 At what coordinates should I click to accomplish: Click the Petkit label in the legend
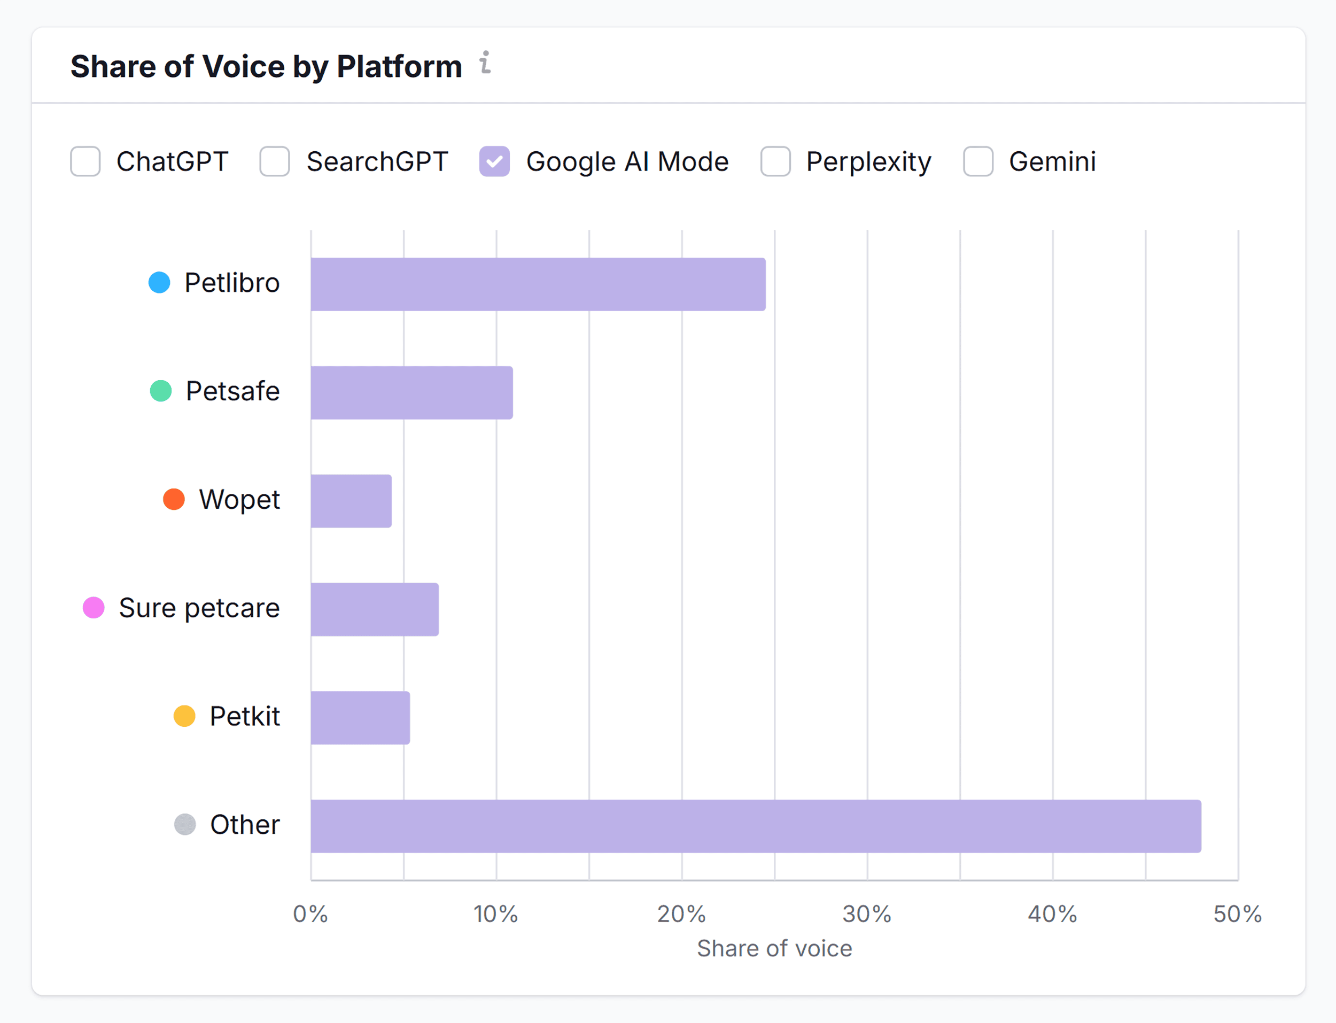245,716
